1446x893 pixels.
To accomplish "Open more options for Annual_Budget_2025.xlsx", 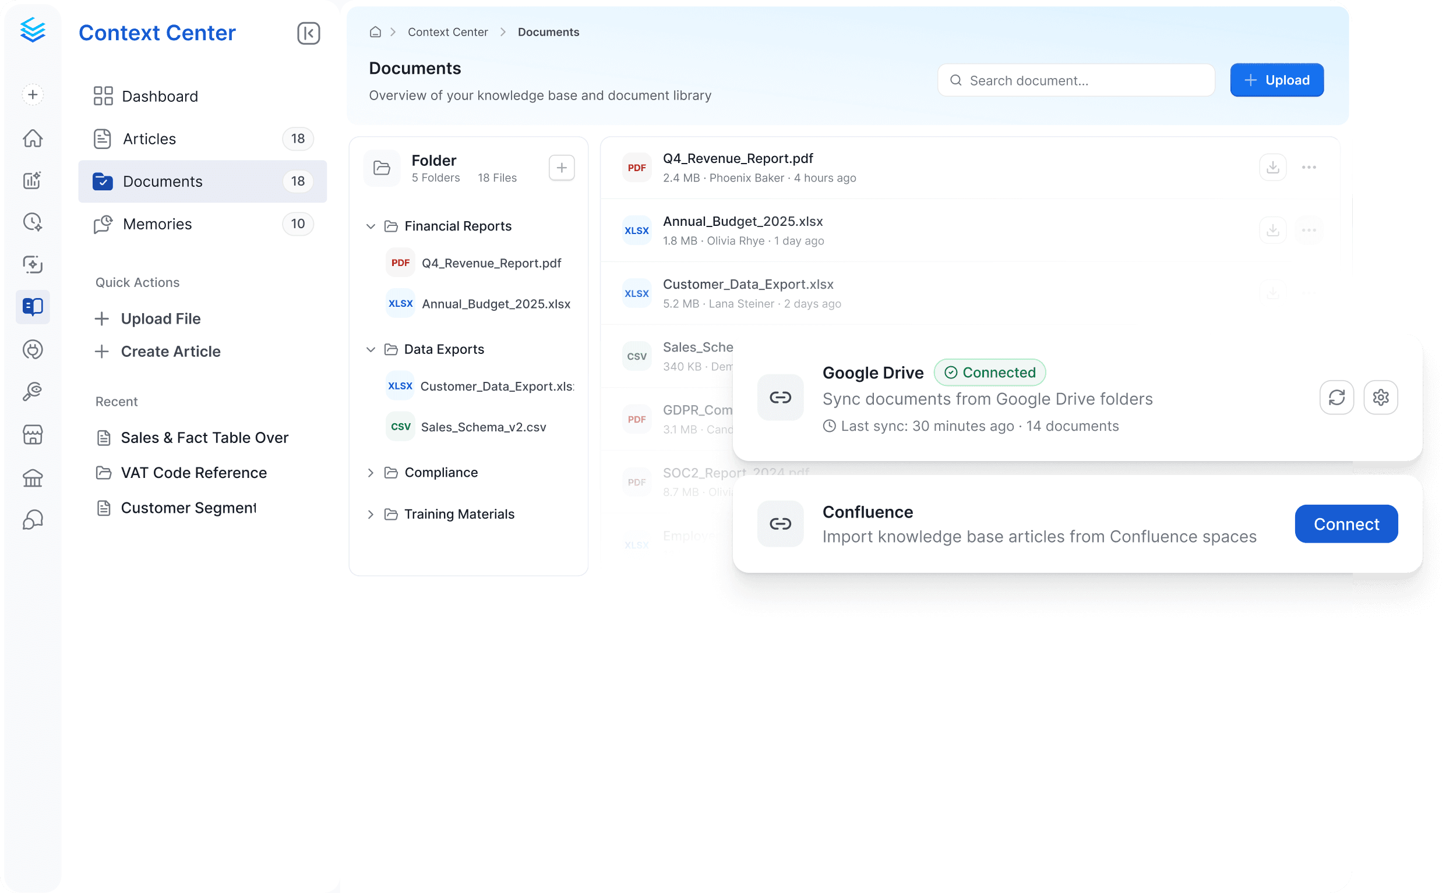I will point(1309,231).
